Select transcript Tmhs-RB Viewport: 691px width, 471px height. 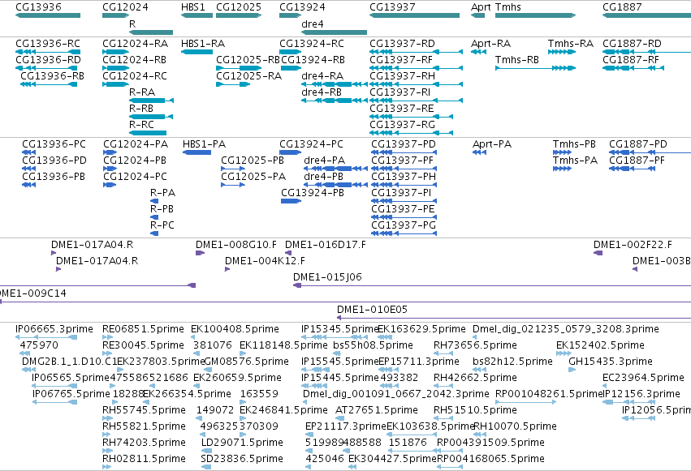pos(517,60)
